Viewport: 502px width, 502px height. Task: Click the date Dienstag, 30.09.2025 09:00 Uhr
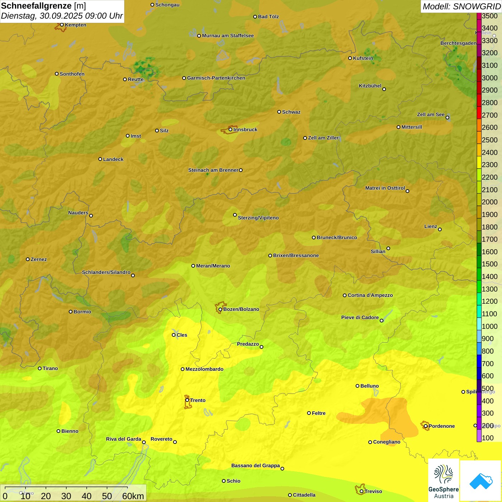[x=62, y=16]
